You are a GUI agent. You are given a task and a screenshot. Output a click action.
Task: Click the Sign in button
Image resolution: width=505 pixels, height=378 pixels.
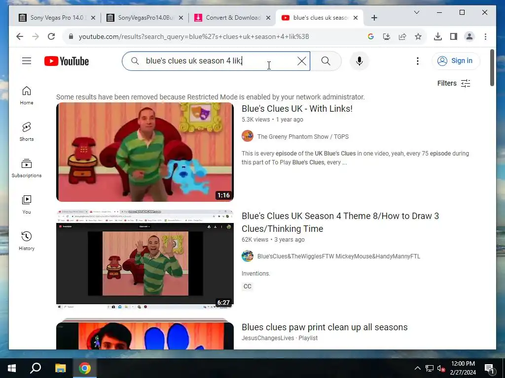456,61
